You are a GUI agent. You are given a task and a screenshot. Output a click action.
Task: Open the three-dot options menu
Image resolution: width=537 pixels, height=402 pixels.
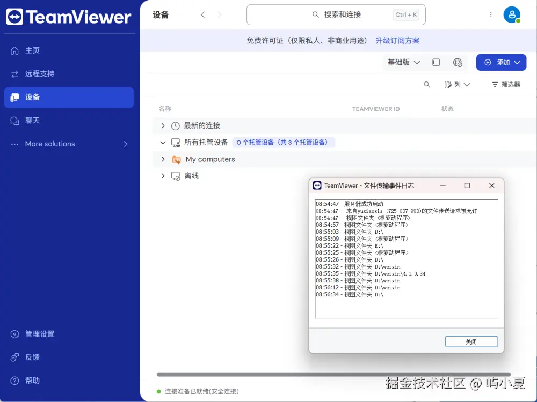491,14
